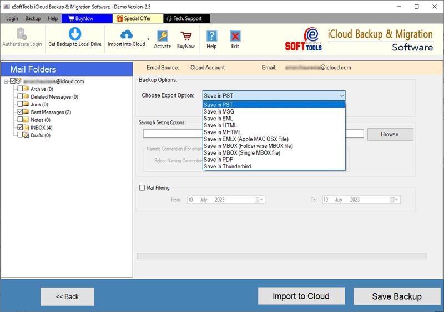This screenshot has width=444, height=312.
Task: Click the Archive folder icon
Action: pos(26,89)
